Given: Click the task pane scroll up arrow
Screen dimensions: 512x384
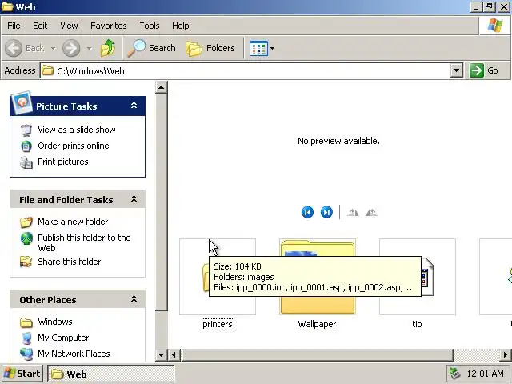Looking at the screenshot, I should [x=162, y=87].
